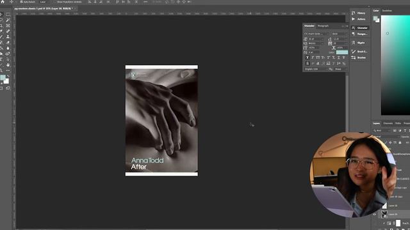The height and width of the screenshot is (230, 410).
Task: Open the Character panel flyout menu
Action: 347,26
